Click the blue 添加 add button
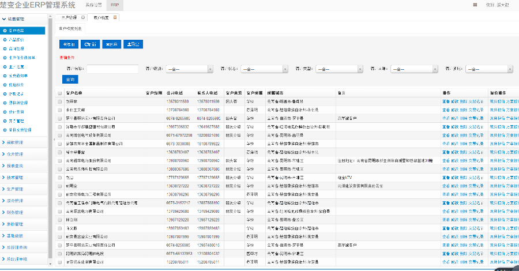The width and height of the screenshot is (519, 271). [69, 44]
